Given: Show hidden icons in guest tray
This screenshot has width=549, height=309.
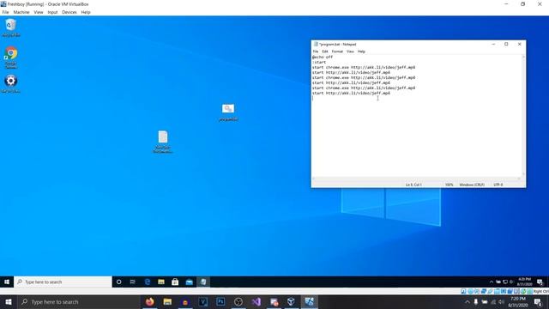Looking at the screenshot, I should pyautogui.click(x=491, y=282).
